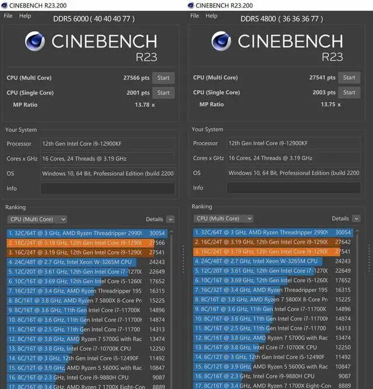Click OS field in left window
The image size is (373, 389).
tap(108, 173)
